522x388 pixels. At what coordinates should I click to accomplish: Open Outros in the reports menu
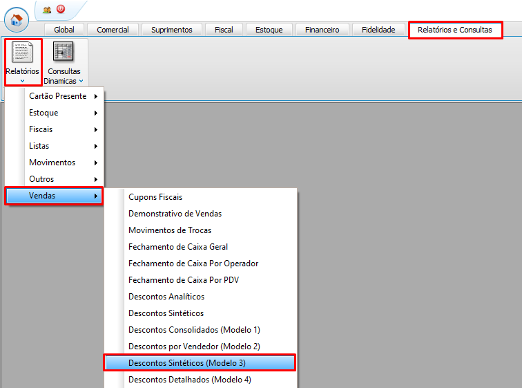click(55, 179)
